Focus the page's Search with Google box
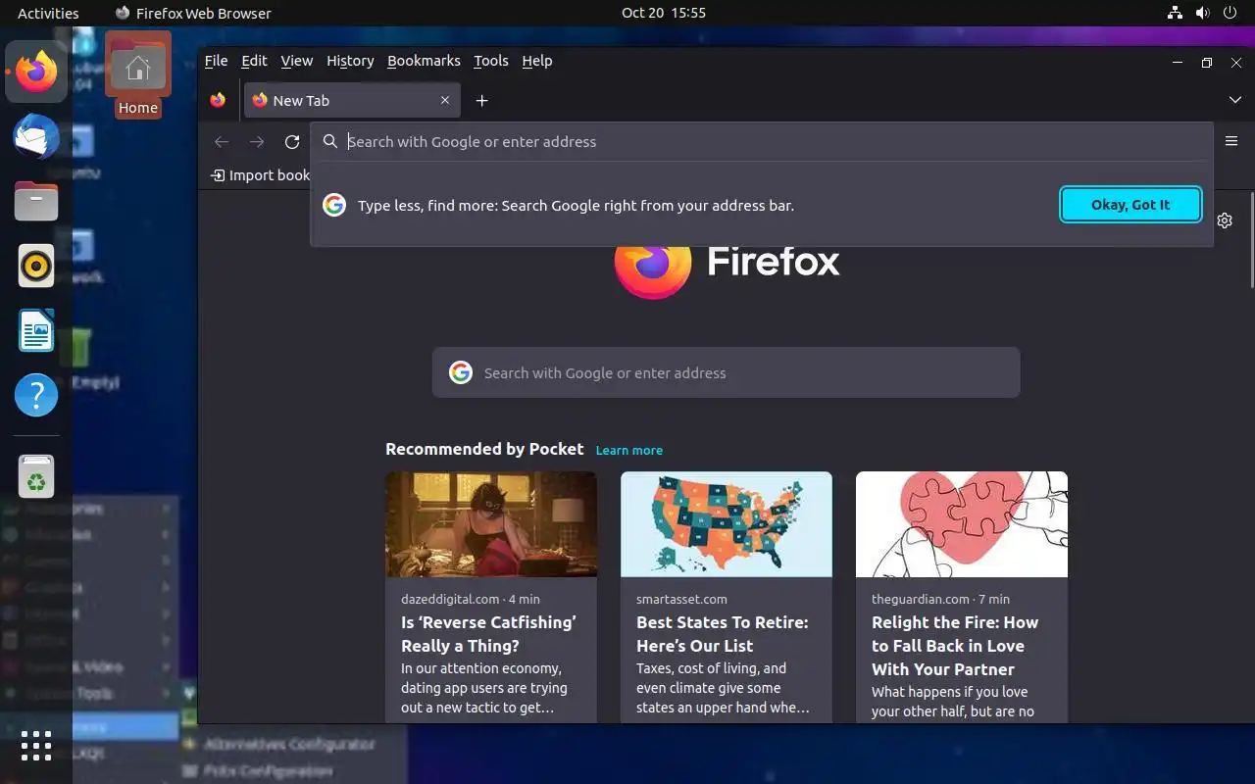This screenshot has width=1255, height=784. (726, 372)
